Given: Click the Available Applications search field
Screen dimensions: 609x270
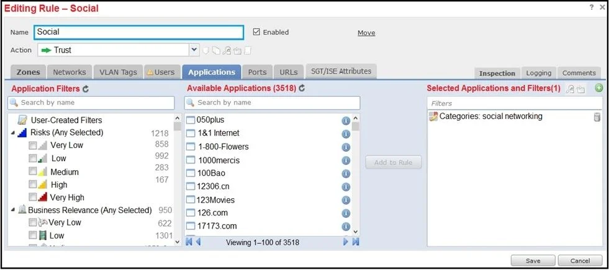Looking at the screenshot, I should click(x=273, y=103).
